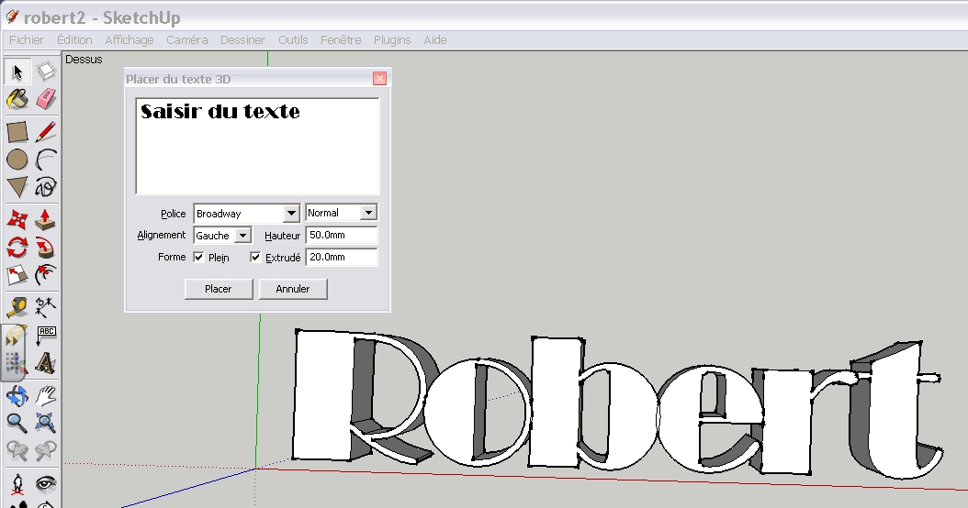Click the Zoom Extents tool

coord(46,423)
